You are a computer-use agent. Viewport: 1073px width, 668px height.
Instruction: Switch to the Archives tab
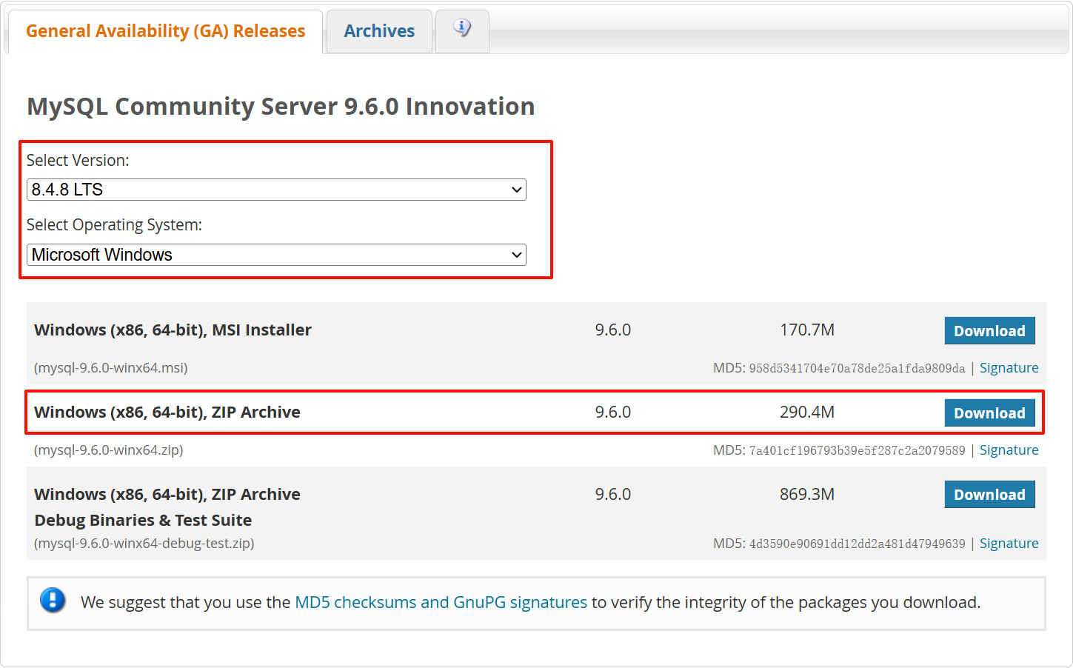click(379, 31)
